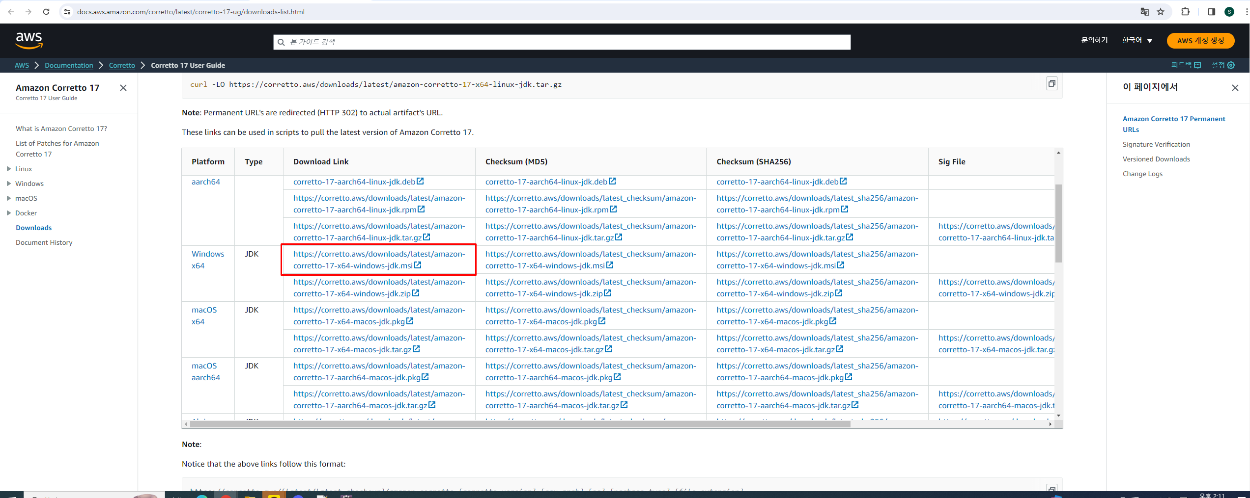This screenshot has height=498, width=1250.
Task: Jump to Signature Verification section
Action: (x=1156, y=144)
